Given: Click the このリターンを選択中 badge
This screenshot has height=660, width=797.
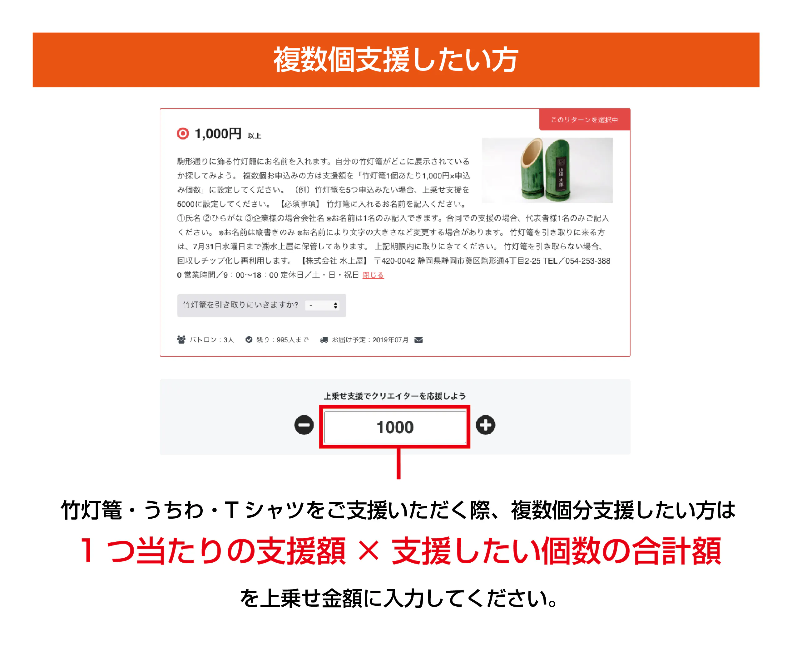Looking at the screenshot, I should pos(584,120).
